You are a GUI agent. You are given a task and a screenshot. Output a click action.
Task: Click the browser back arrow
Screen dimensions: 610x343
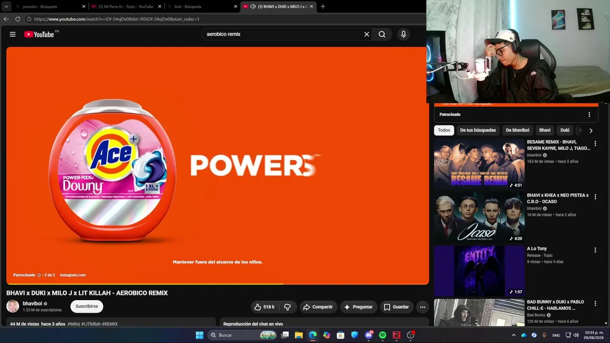pyautogui.click(x=6, y=19)
